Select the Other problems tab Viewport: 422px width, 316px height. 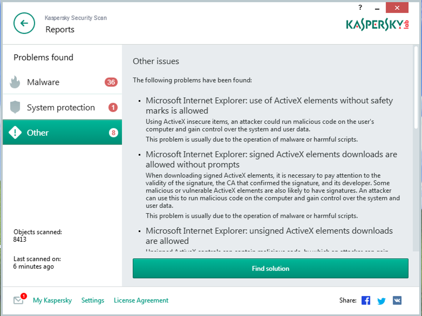click(62, 132)
